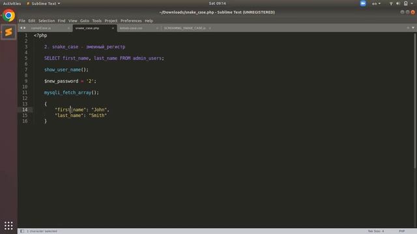Open the Project menu
The height and width of the screenshot is (234, 417).
pyautogui.click(x=111, y=21)
